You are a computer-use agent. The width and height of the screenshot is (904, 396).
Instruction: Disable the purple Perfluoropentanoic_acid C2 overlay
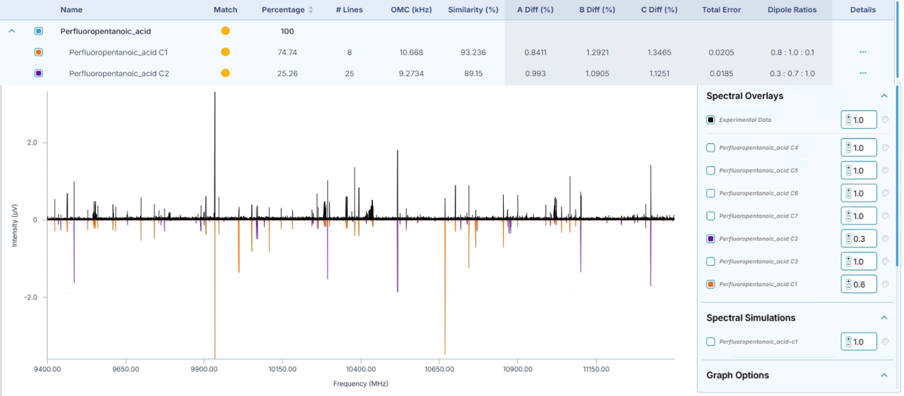pyautogui.click(x=711, y=239)
